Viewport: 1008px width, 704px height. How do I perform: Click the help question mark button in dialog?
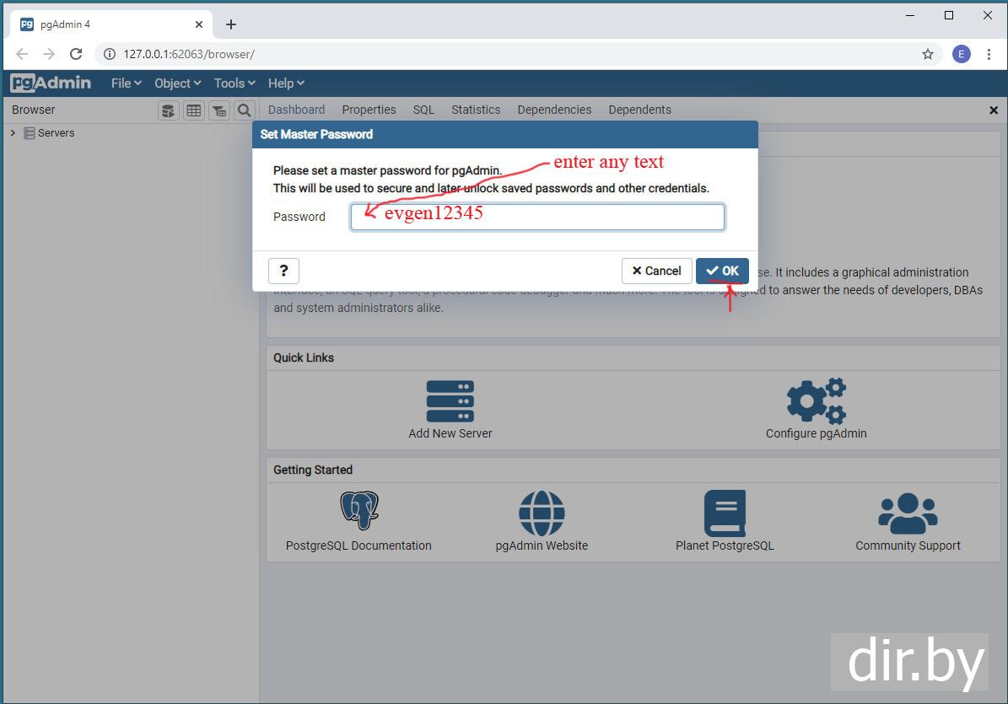pos(283,271)
